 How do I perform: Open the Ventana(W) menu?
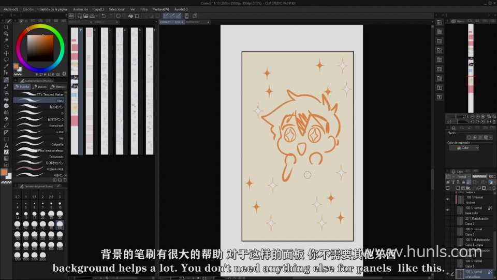[160, 9]
